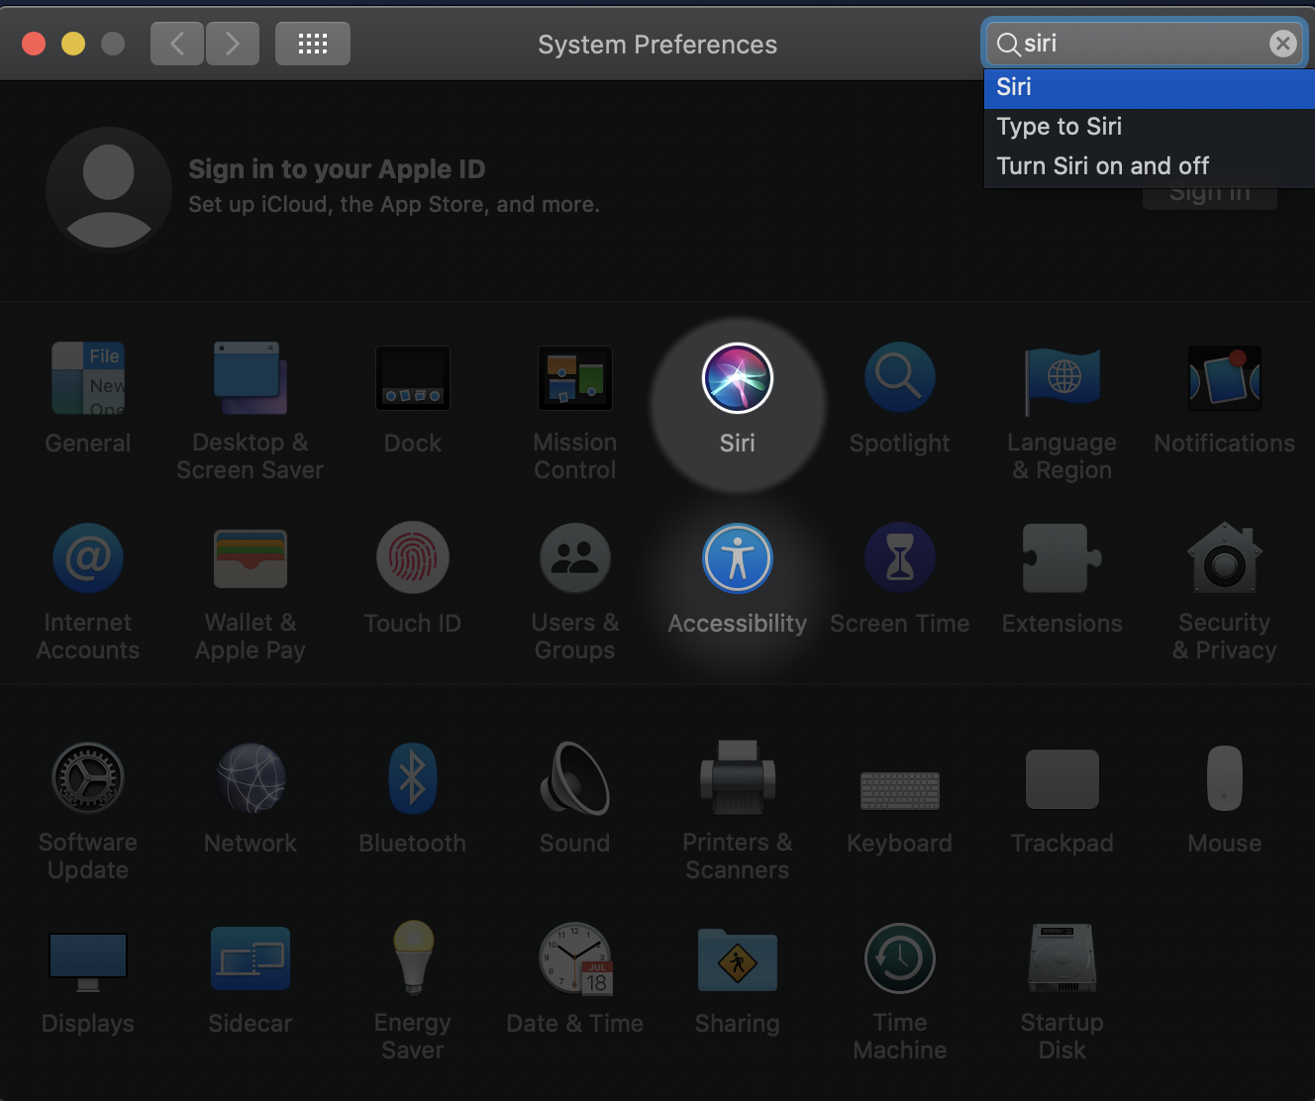Open the Bluetooth settings icon

pos(412,779)
